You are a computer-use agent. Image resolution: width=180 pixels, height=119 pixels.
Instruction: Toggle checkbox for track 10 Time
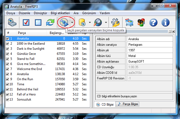click(x=8, y=84)
